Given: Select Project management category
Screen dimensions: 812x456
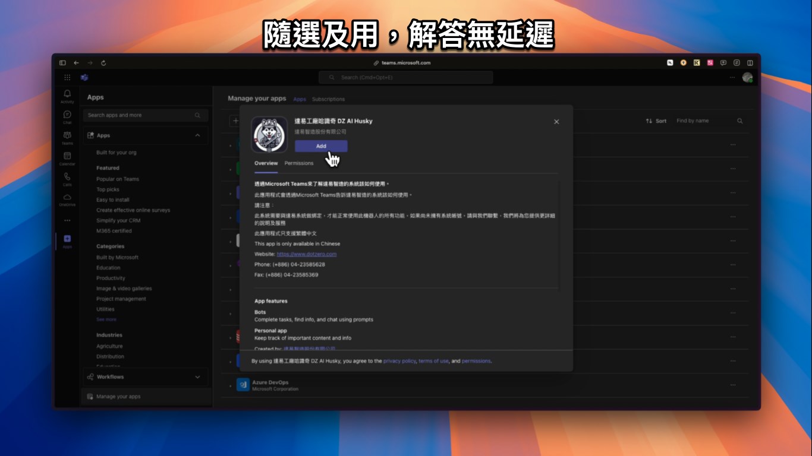Looking at the screenshot, I should pos(121,299).
